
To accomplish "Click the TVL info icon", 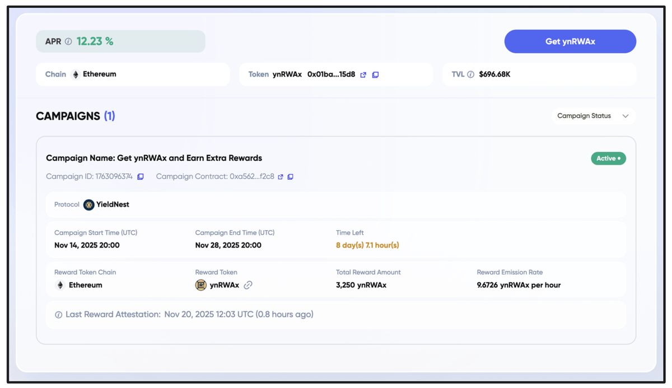I will click(470, 74).
